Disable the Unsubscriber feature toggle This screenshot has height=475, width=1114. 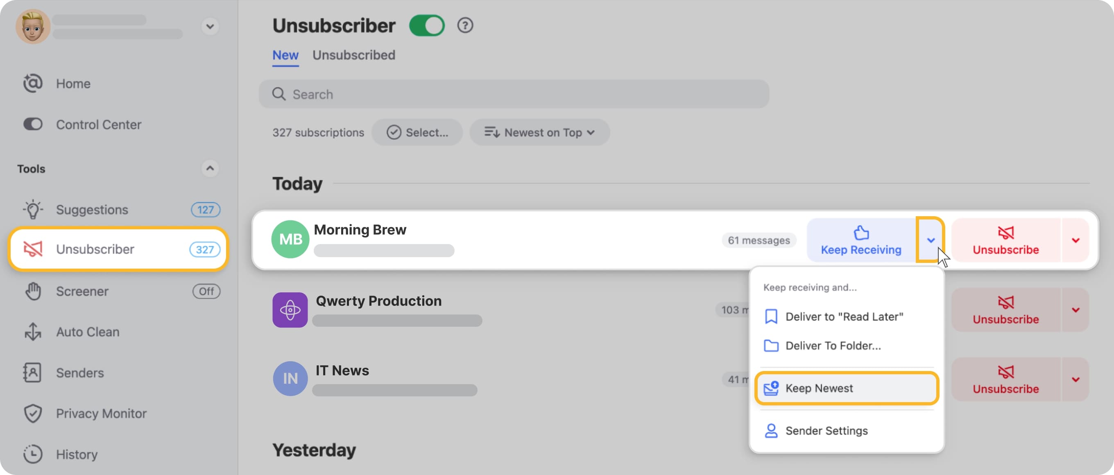(427, 25)
